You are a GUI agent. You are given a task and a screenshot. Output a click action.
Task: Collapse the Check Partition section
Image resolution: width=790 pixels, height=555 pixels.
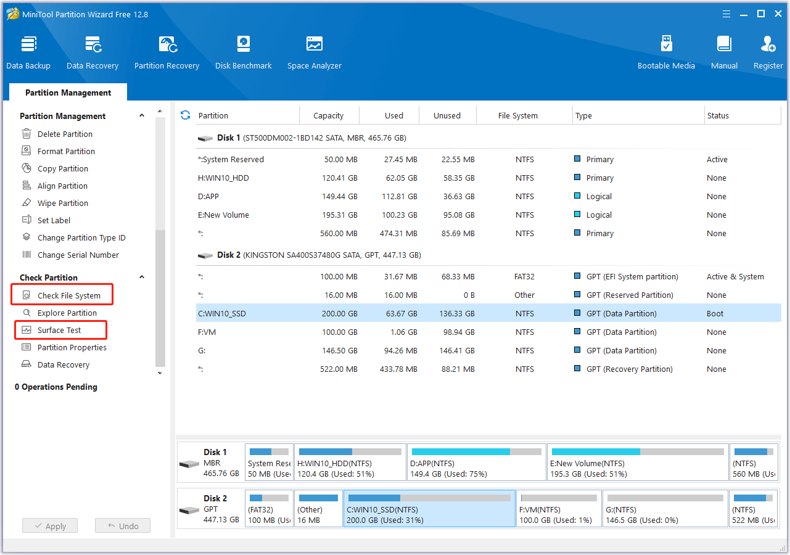pos(142,277)
